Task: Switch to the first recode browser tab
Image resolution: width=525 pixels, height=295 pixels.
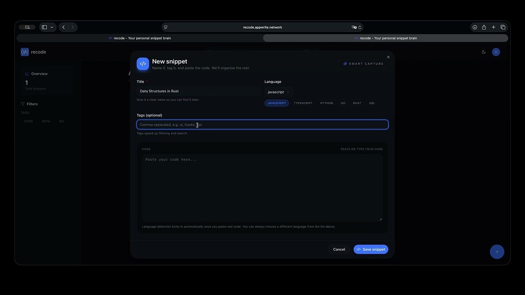Action: point(139,38)
